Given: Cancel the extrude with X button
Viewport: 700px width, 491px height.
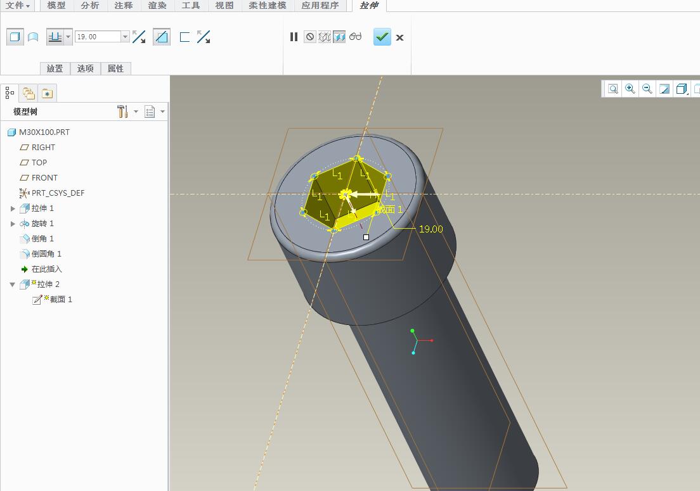Looking at the screenshot, I should tap(399, 37).
